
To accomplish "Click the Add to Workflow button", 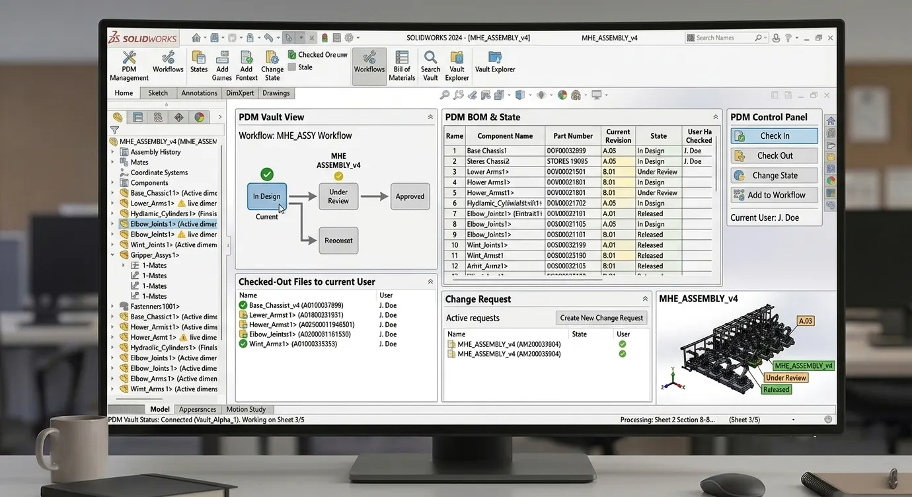I will click(x=774, y=196).
